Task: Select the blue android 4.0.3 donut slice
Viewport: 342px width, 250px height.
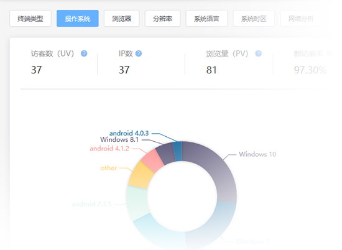Action: 178,151
